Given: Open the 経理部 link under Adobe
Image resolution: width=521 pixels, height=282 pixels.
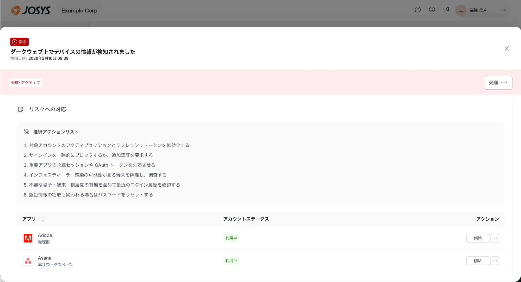Looking at the screenshot, I should [44, 242].
